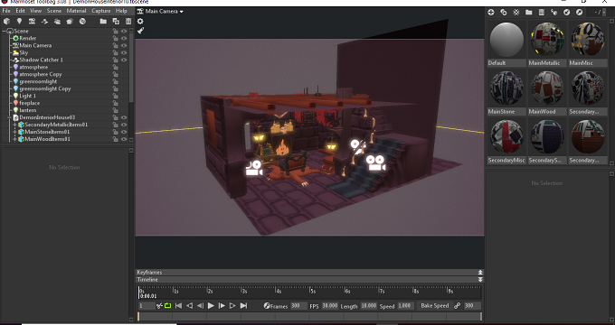Click the viewport settings gear icon

click(x=140, y=21)
